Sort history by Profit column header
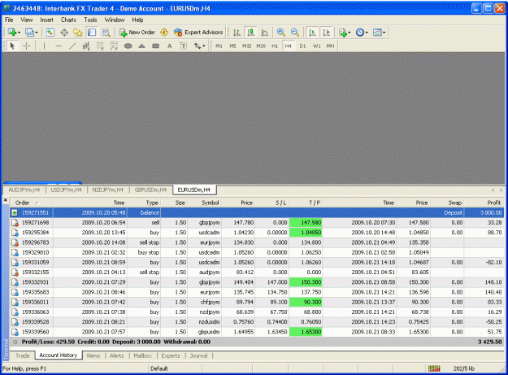508x375 pixels. pos(484,203)
